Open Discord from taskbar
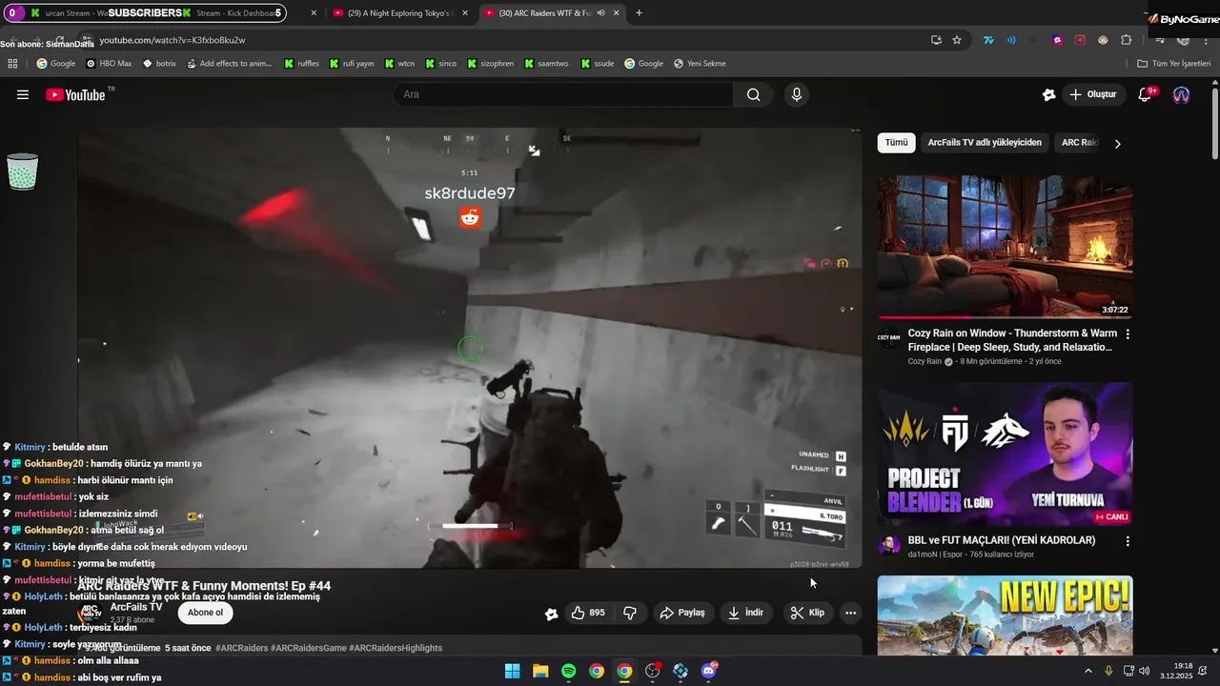This screenshot has height=686, width=1220. pos(708,671)
